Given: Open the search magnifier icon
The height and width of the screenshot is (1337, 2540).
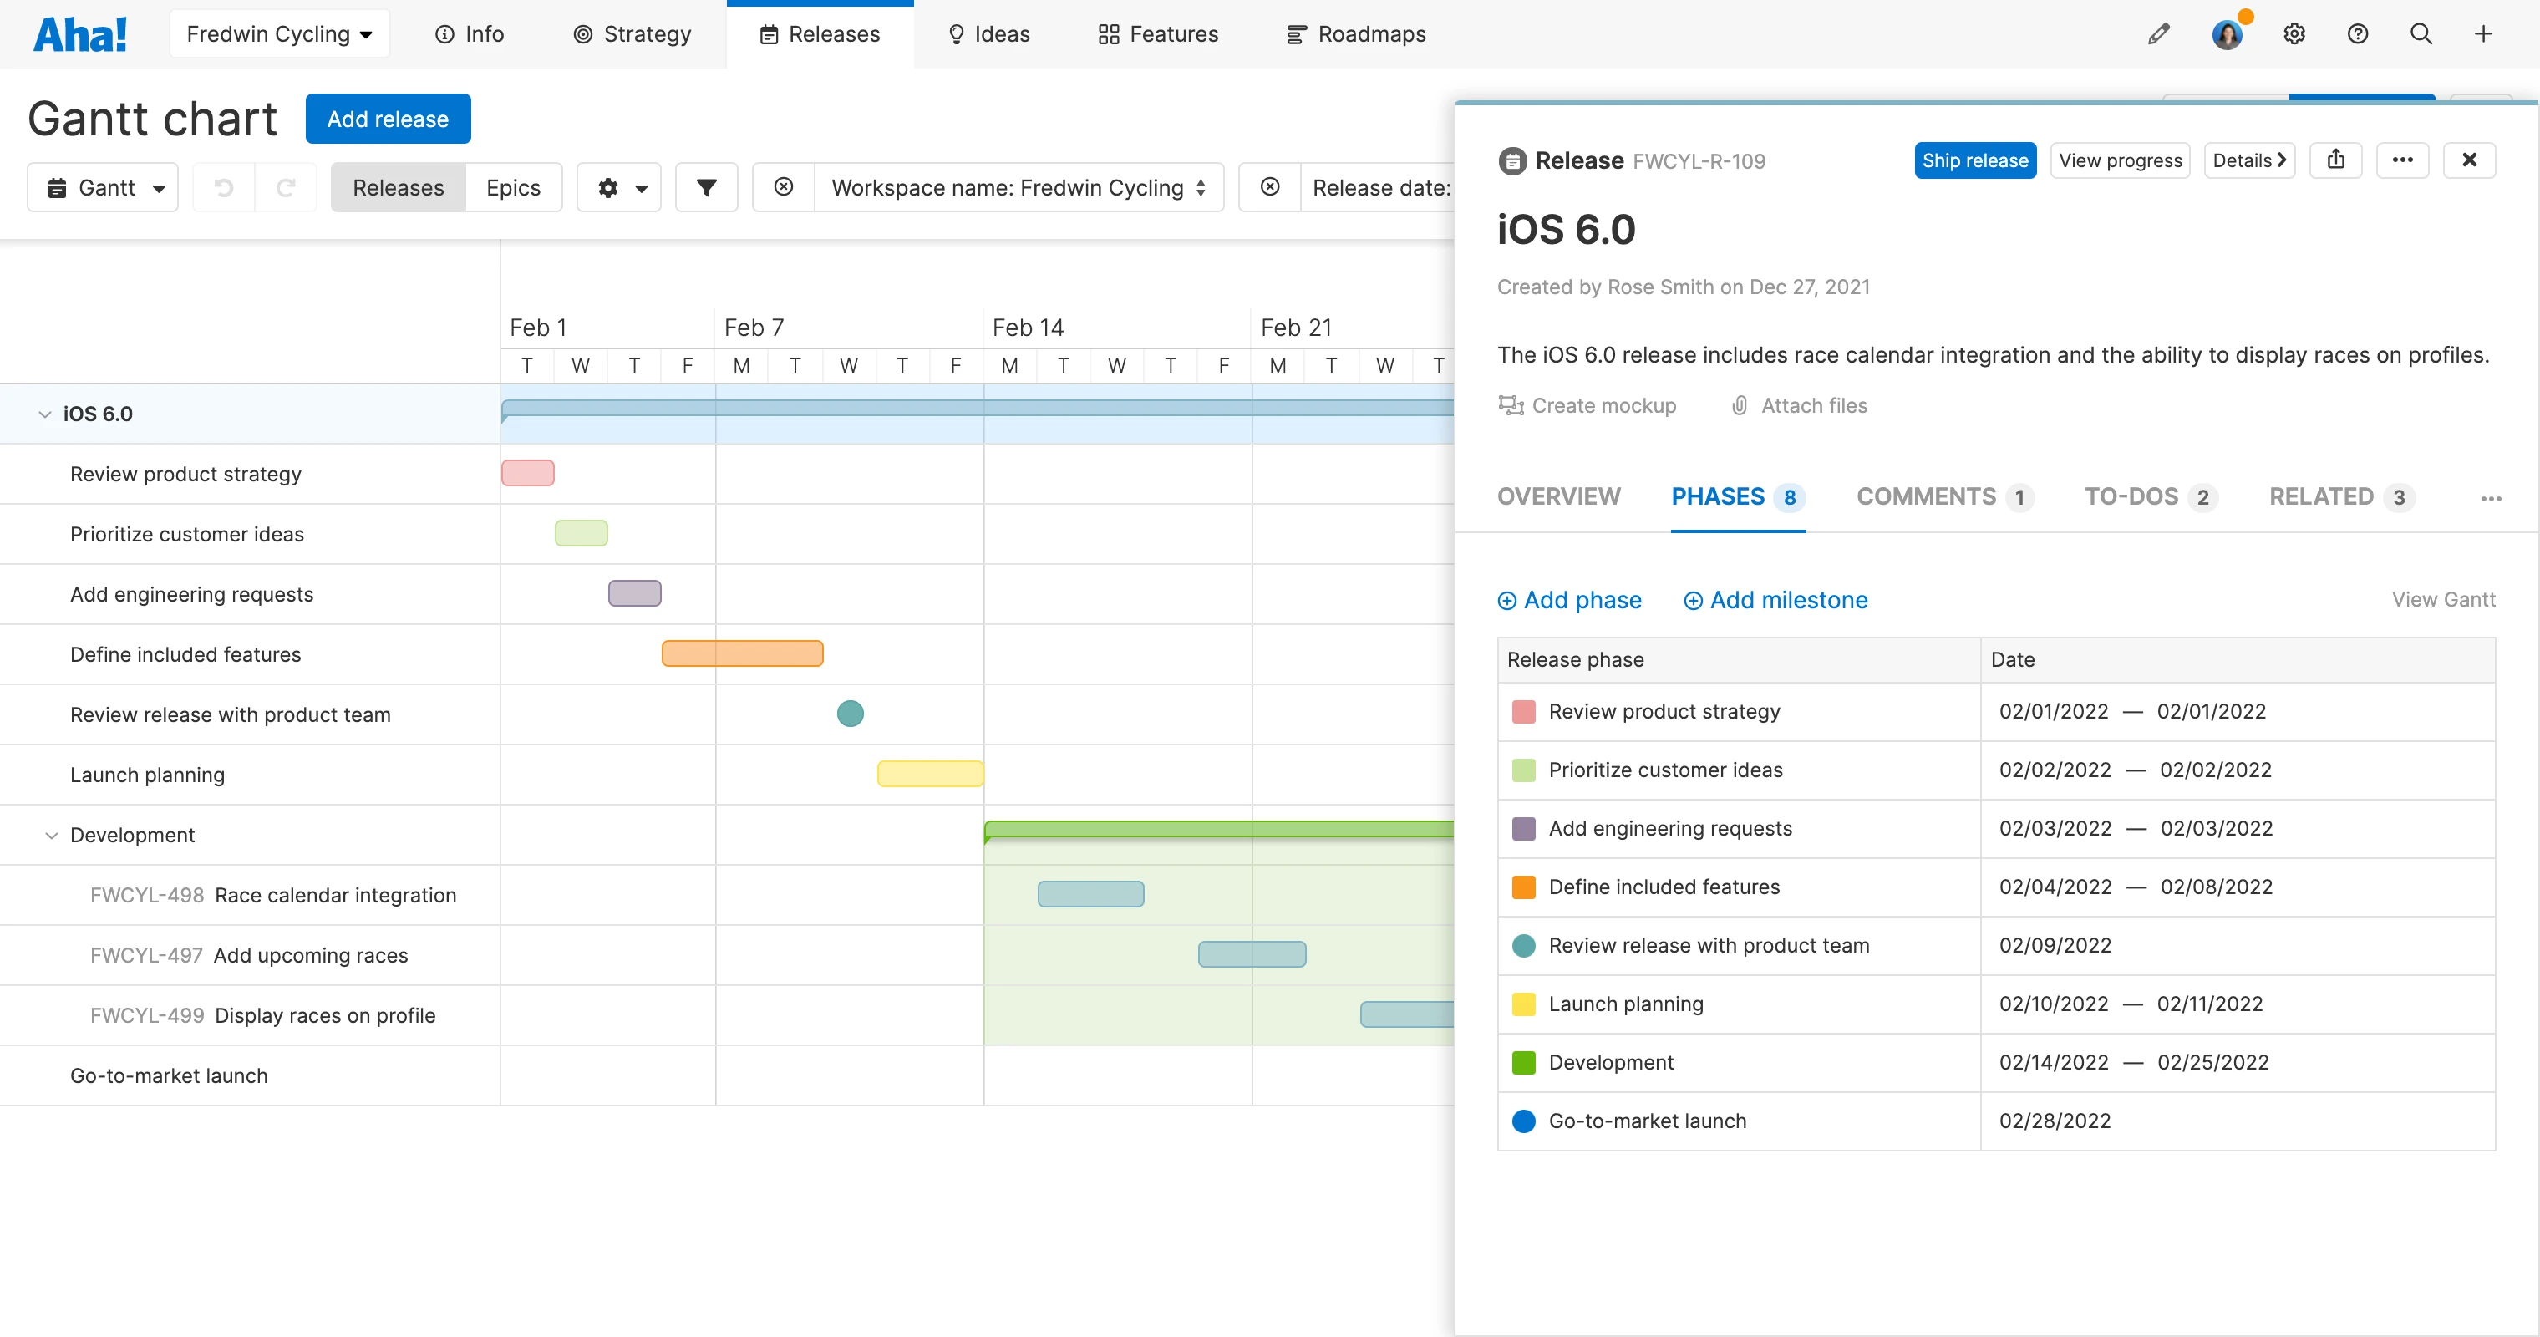Looking at the screenshot, I should tap(2420, 34).
